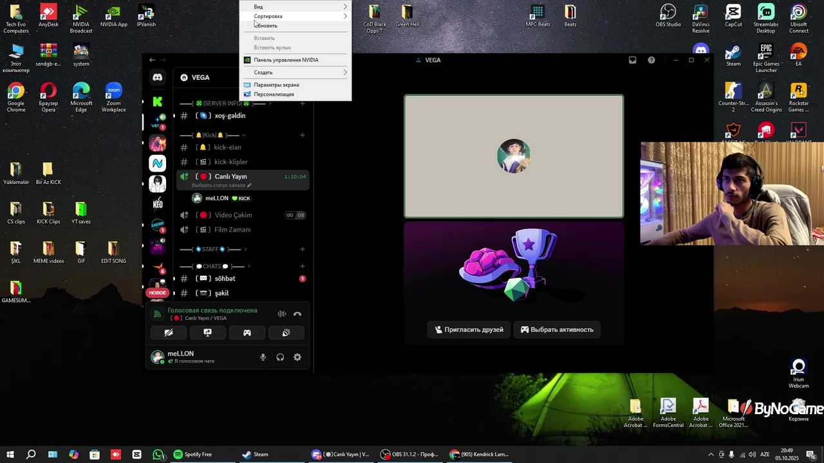The height and width of the screenshot is (463, 824).
Task: Select DaVinci Resolve desktop icon
Action: click(x=701, y=19)
